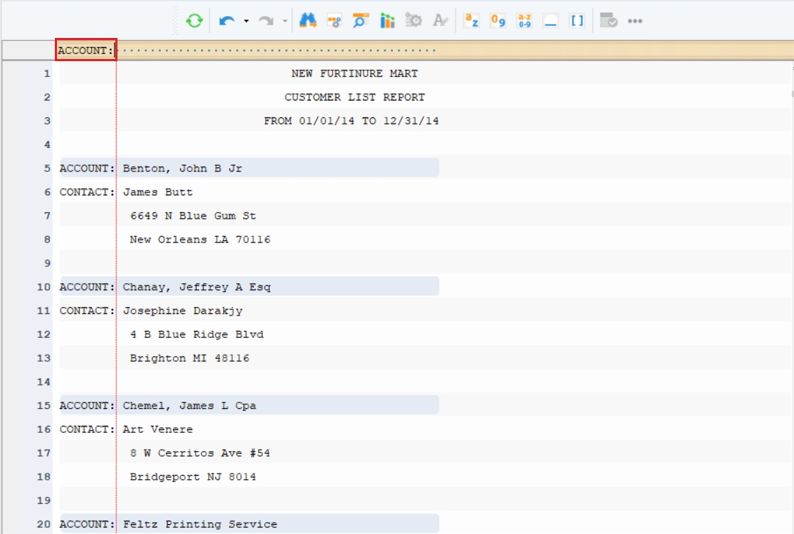794x534 pixels.
Task: Select the 'CUSTOMER LIST REPORT' line
Action: pyautogui.click(x=354, y=97)
